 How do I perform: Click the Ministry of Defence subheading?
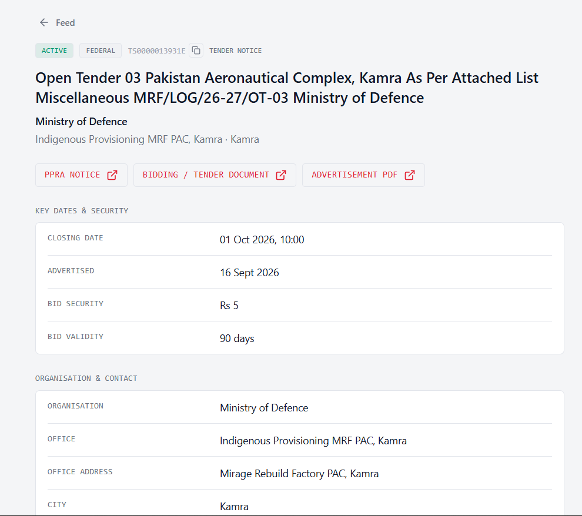pos(81,122)
